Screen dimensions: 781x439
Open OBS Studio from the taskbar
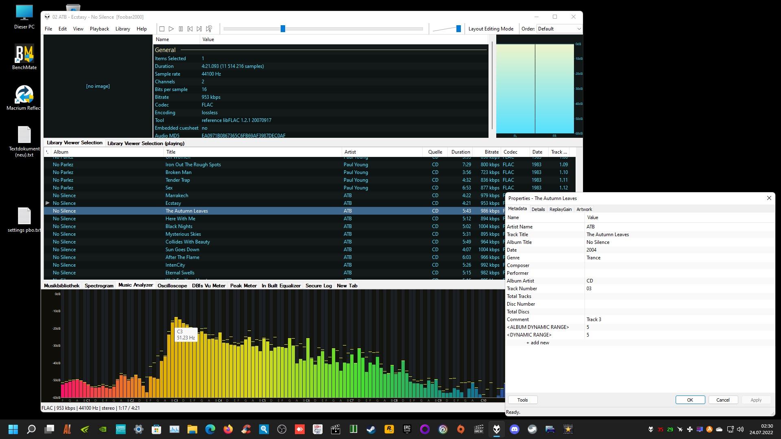tap(281, 429)
